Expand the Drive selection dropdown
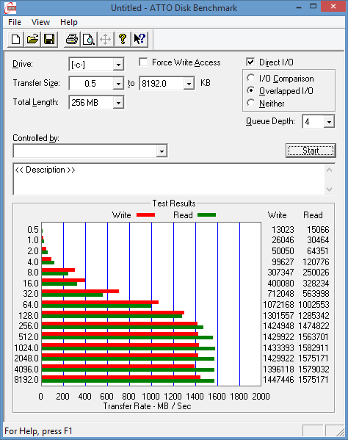The width and height of the screenshot is (348, 440). (x=118, y=65)
